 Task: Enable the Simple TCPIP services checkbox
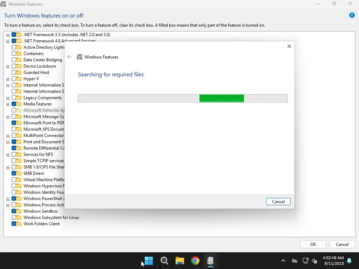point(14,160)
